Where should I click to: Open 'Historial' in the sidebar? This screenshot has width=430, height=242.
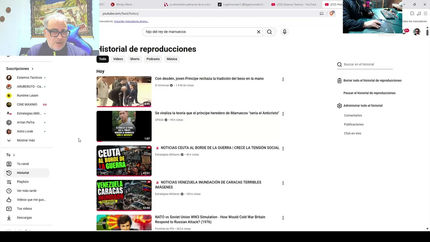26,173
